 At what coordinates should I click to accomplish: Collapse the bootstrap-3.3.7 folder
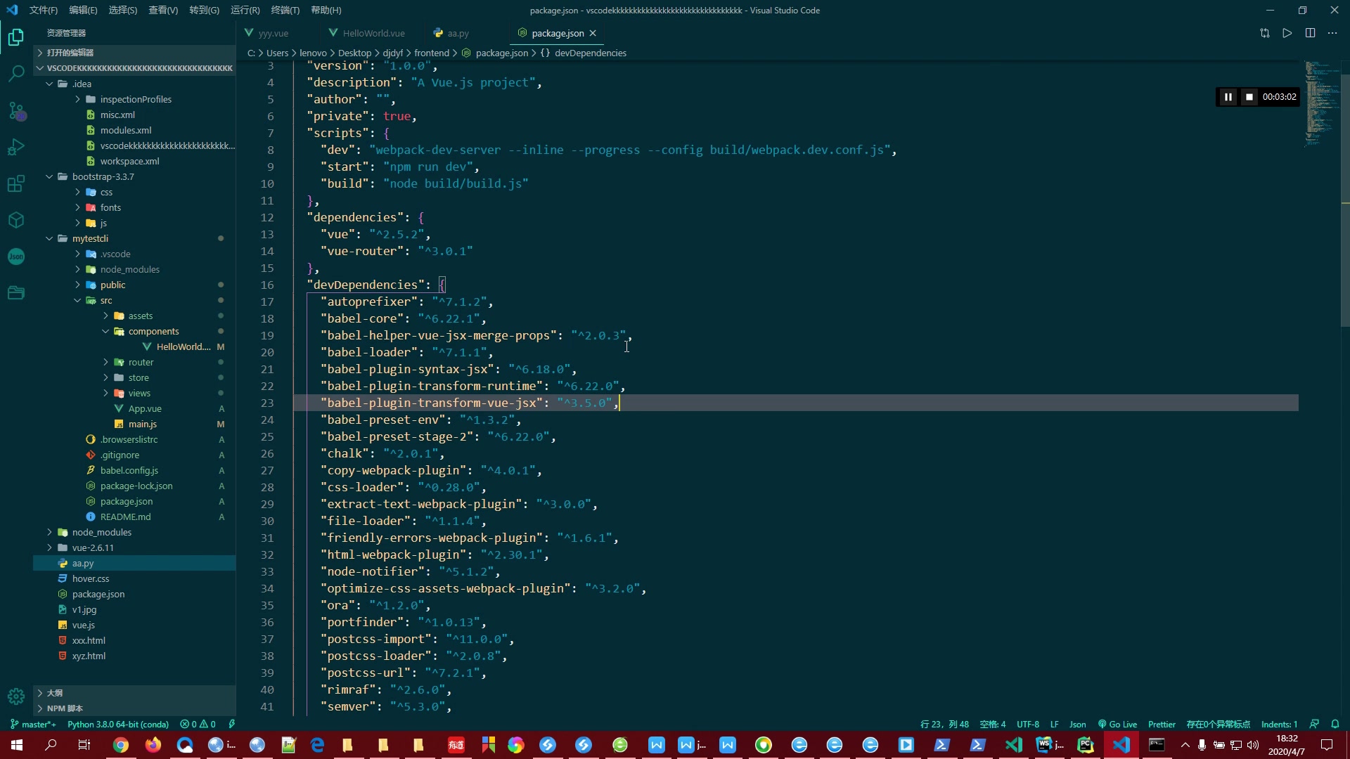[50, 176]
